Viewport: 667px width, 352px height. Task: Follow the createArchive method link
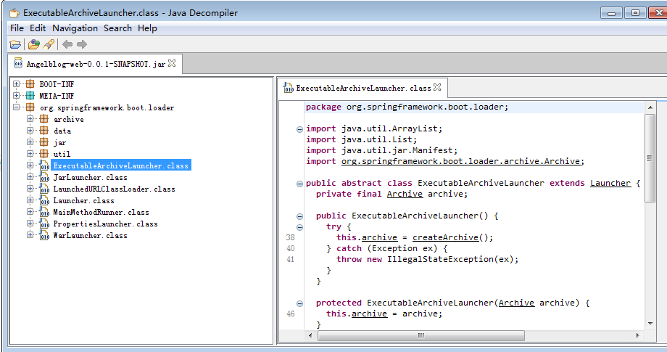pyautogui.click(x=445, y=237)
